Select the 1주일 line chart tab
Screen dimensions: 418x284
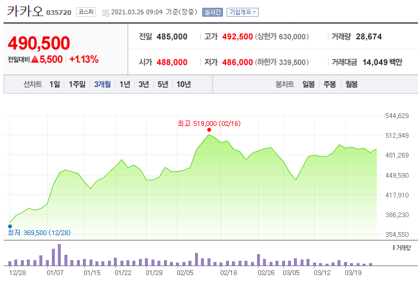tap(77, 84)
